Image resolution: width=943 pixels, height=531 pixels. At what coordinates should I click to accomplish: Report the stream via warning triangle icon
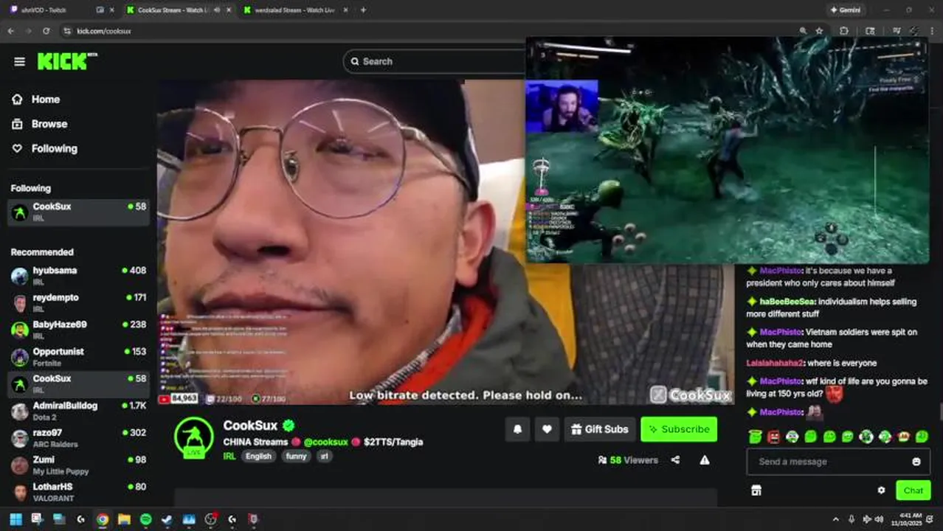705,460
